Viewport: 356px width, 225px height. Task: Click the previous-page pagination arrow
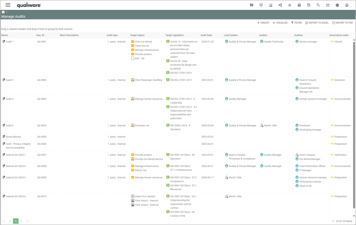[10, 221]
